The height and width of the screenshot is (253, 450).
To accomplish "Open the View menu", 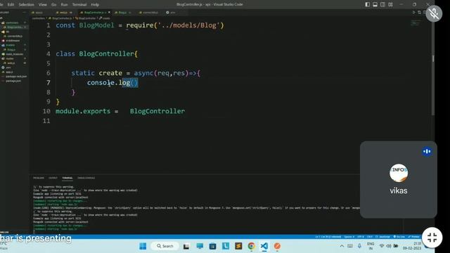I will pyautogui.click(x=42, y=5).
